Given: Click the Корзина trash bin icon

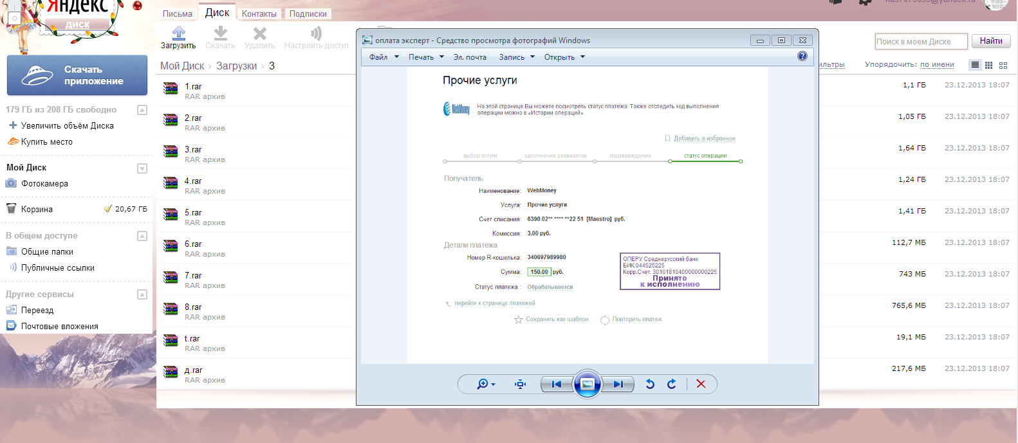Looking at the screenshot, I should [x=11, y=209].
